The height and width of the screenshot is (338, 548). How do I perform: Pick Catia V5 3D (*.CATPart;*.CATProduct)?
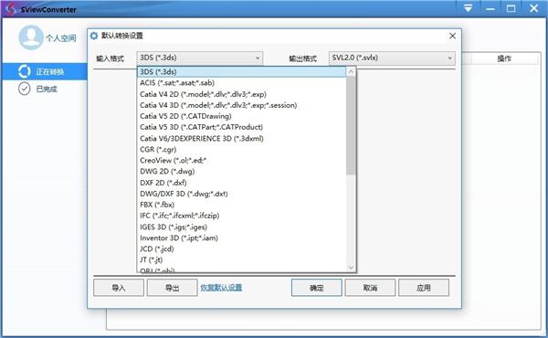(x=241, y=127)
